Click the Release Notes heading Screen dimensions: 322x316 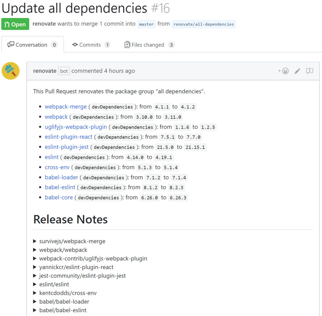click(70, 219)
